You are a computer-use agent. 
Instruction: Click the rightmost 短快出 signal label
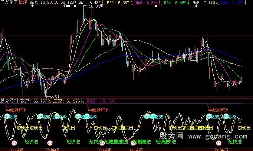(x=244, y=128)
